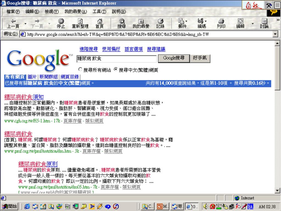
Task: Click the 編輯 edit toolbar icon
Action: tap(240, 24)
